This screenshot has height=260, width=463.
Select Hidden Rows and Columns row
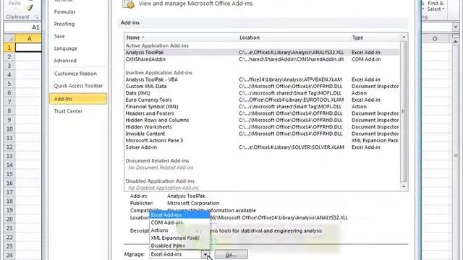pos(262,121)
